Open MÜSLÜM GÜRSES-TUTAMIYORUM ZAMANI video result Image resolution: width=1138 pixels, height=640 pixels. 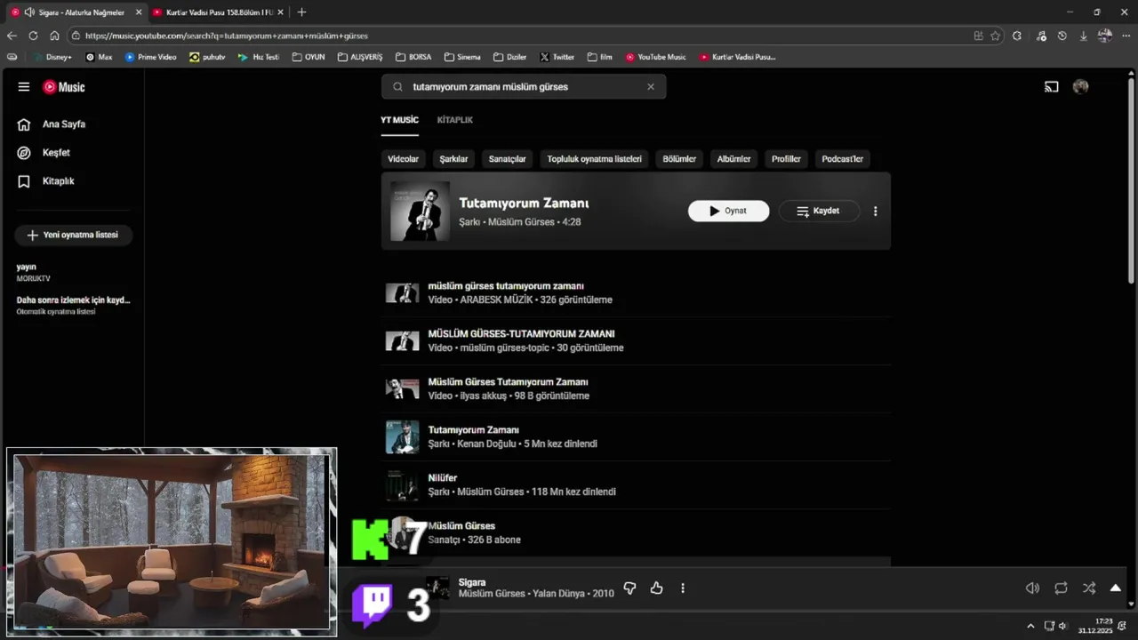[636, 341]
